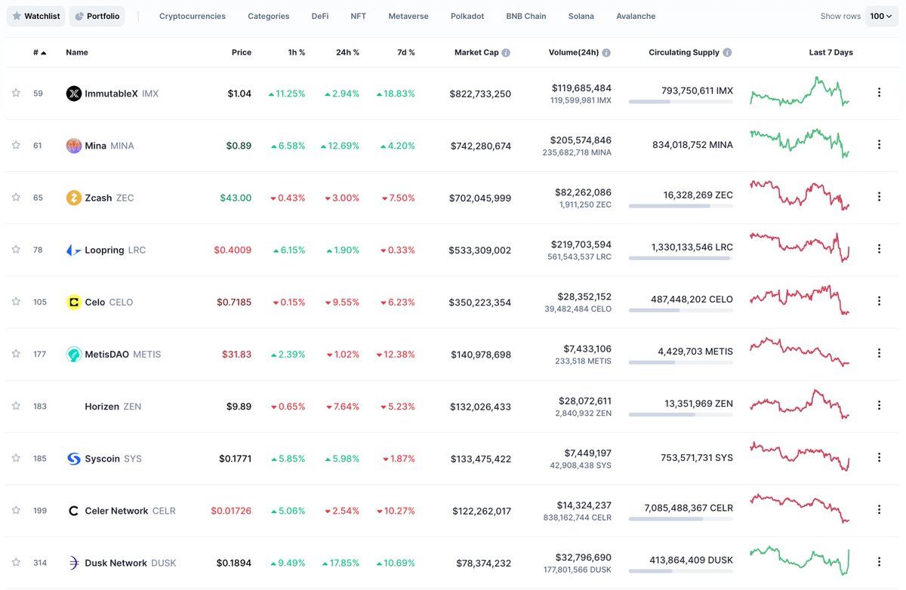Sort by Market Cap column header
Screen dimensions: 906x590
coord(476,53)
